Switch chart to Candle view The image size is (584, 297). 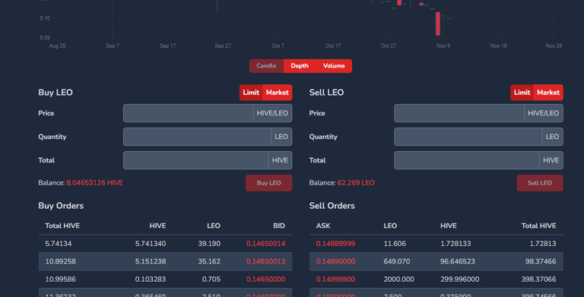coord(266,66)
